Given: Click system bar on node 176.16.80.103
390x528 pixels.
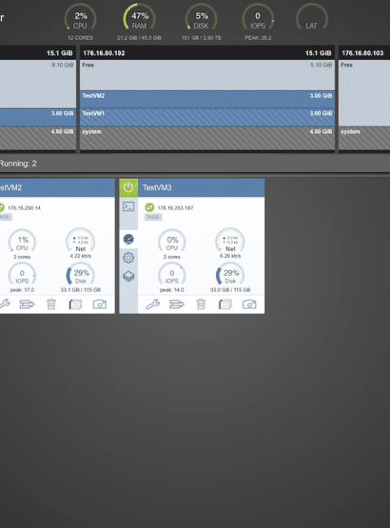Looking at the screenshot, I should (364, 138).
